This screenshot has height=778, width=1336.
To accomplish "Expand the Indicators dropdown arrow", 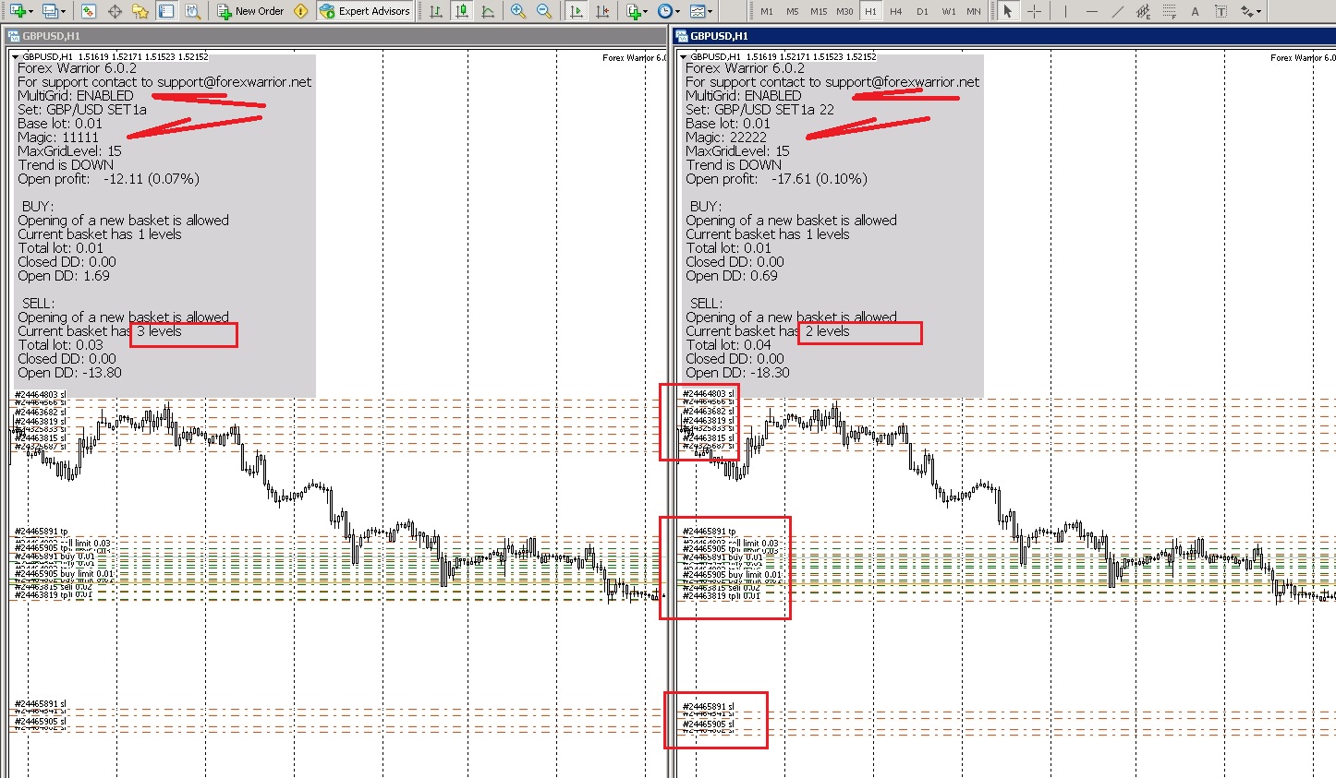I will [x=646, y=11].
